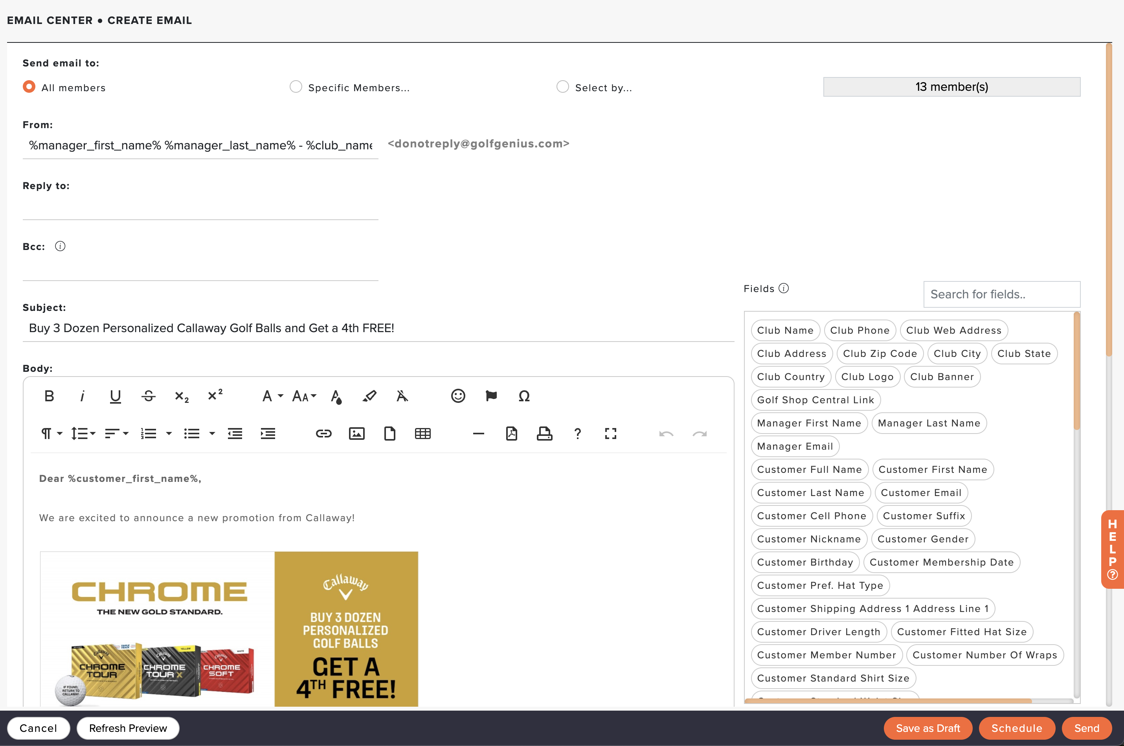The image size is (1124, 746).
Task: Insert a hyperlink
Action: coord(323,434)
